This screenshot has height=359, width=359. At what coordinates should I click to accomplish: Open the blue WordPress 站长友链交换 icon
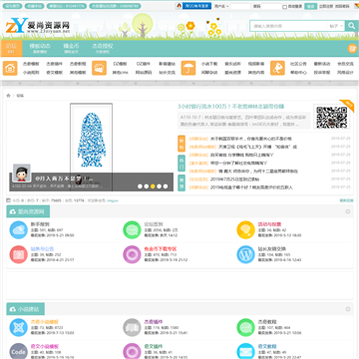245,254
